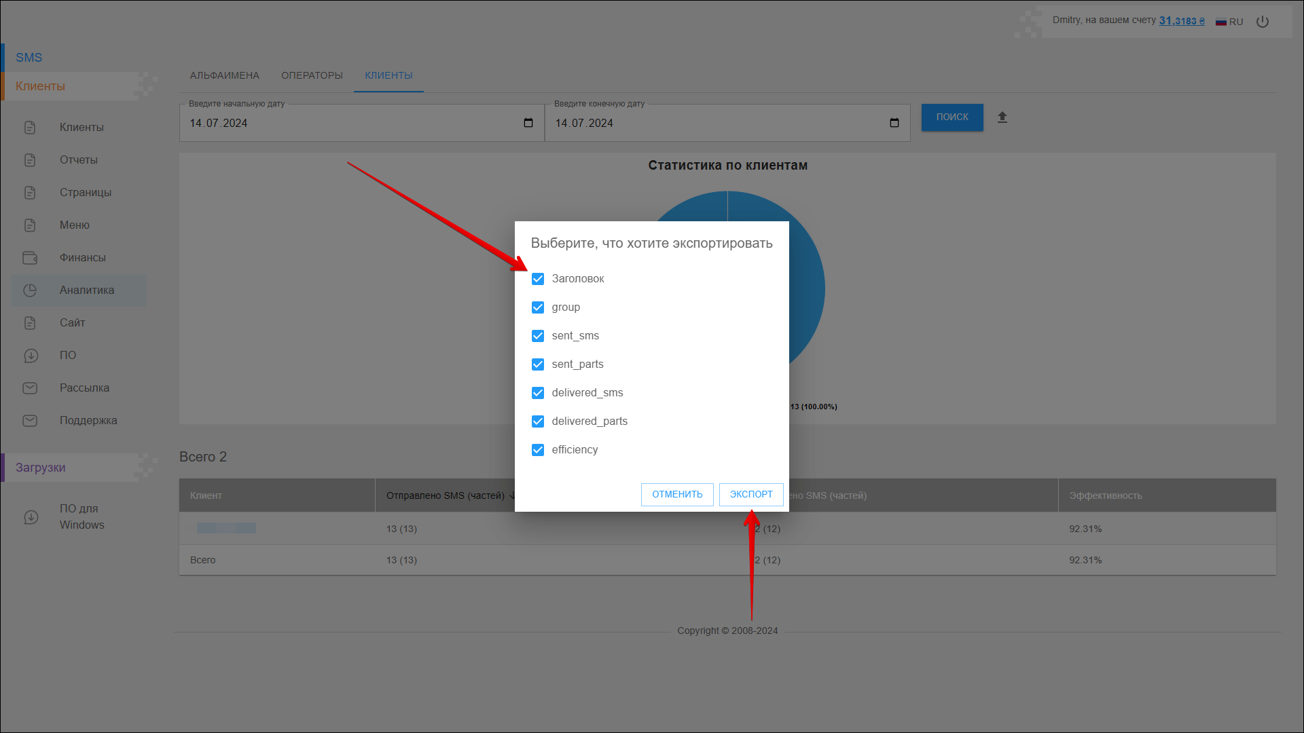Image resolution: width=1304 pixels, height=733 pixels.
Task: Open the RU language selector
Action: (x=1229, y=22)
